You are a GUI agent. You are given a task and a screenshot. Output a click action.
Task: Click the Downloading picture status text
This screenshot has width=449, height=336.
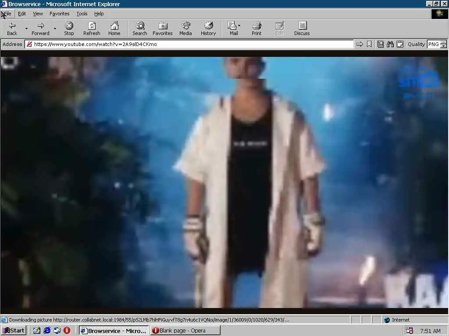pos(149,320)
